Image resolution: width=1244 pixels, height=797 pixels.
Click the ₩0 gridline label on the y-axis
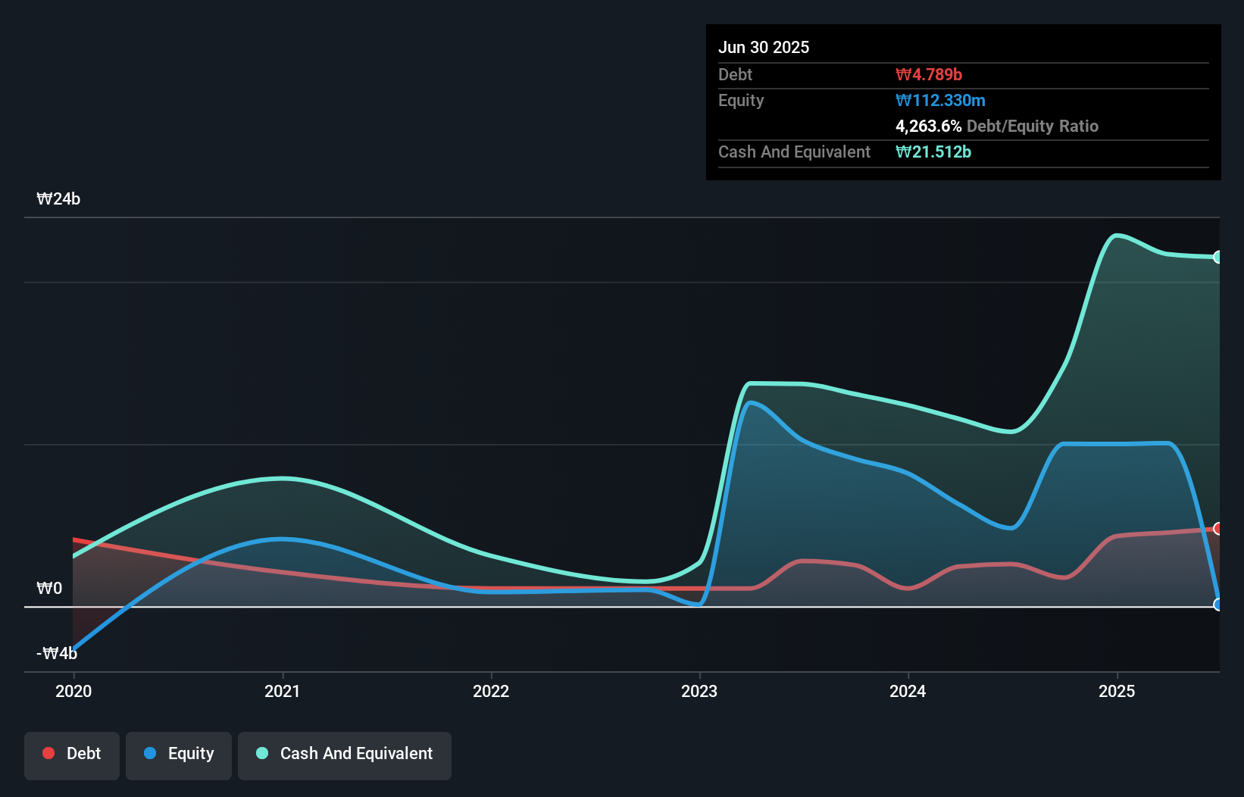[48, 588]
